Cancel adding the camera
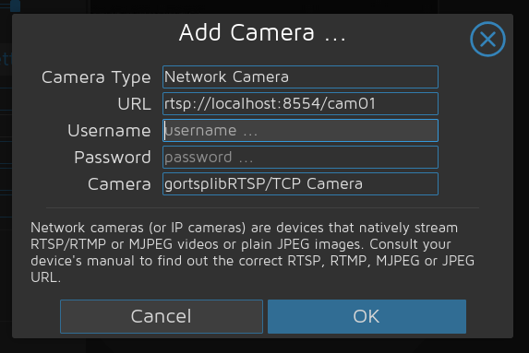This screenshot has height=353, width=529. point(162,317)
